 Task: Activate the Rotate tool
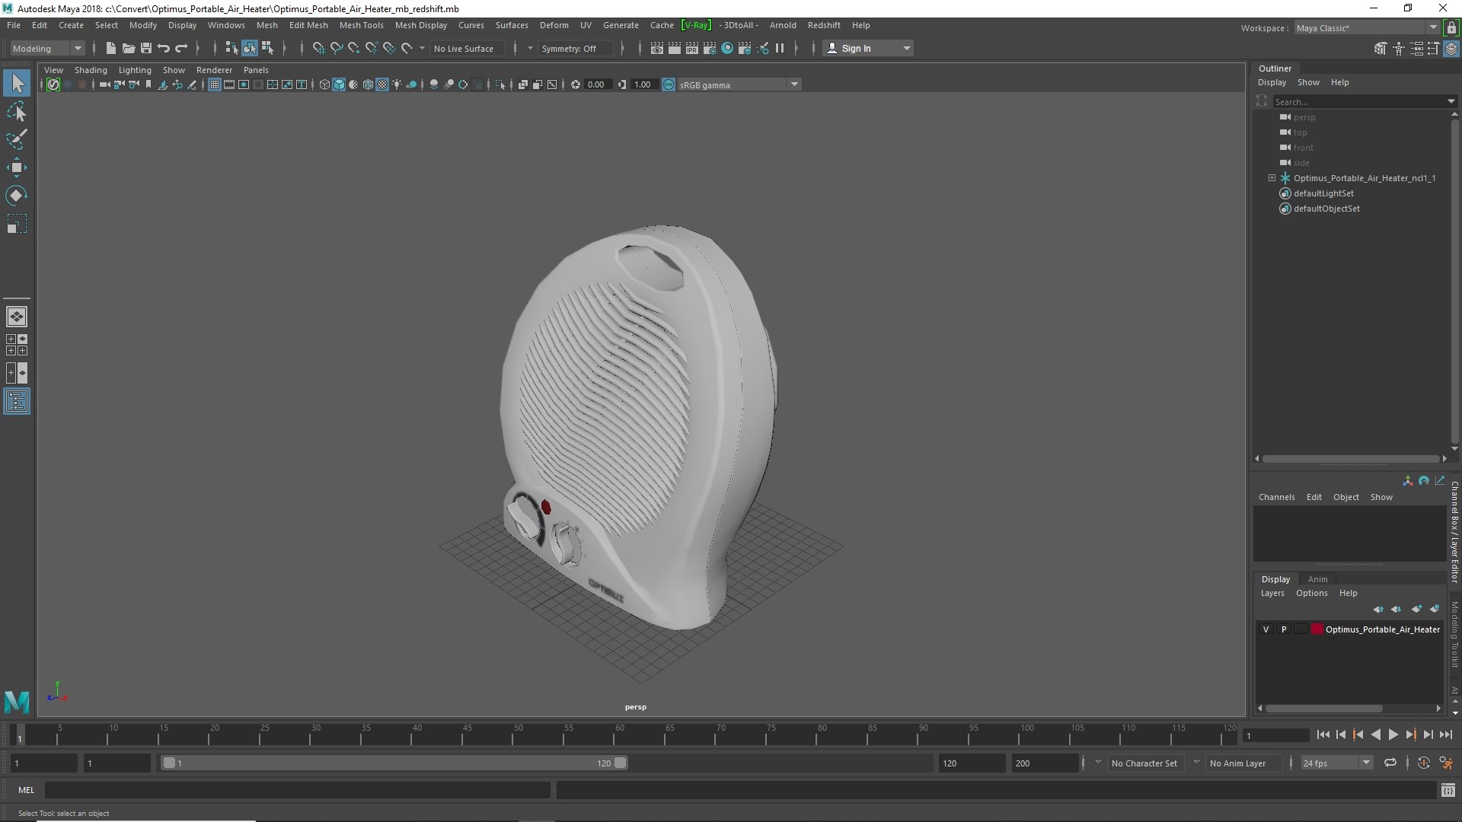(x=17, y=196)
